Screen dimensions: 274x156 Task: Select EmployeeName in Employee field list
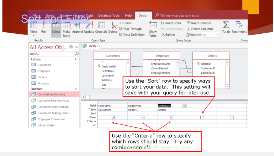[161, 64]
